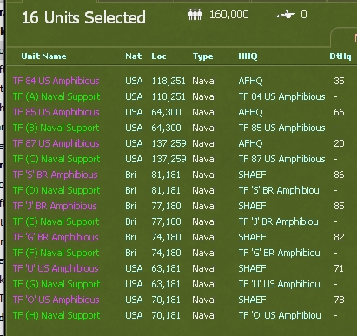
Task: Sort list by Type column
Action: coord(203,56)
